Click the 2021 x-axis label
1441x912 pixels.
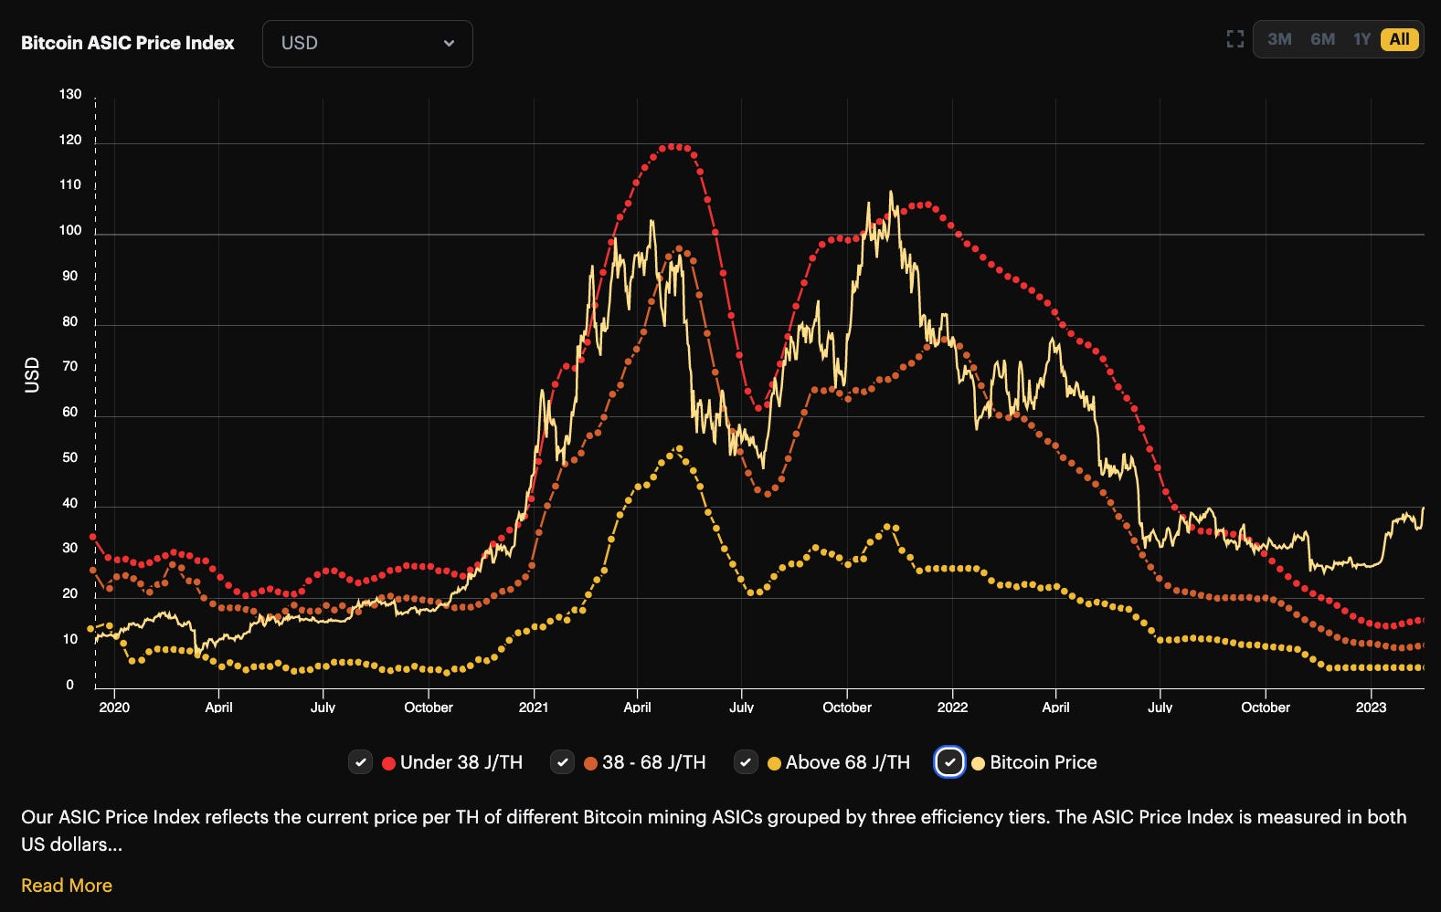pyautogui.click(x=534, y=708)
